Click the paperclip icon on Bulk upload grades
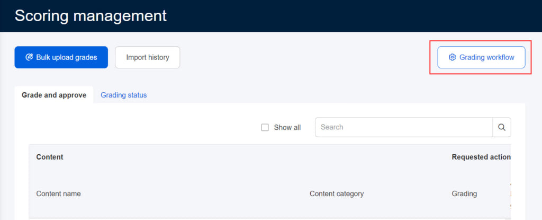542x220 pixels. coord(29,57)
